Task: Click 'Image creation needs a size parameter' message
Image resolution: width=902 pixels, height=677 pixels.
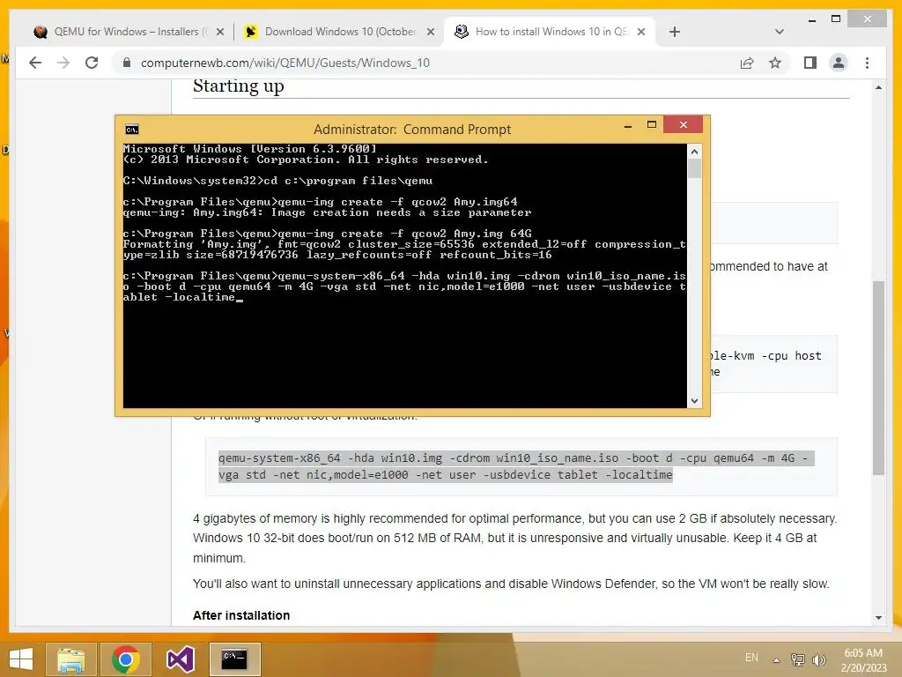Action: 401,212
